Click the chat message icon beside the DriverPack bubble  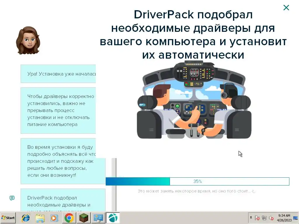[x=12, y=198]
